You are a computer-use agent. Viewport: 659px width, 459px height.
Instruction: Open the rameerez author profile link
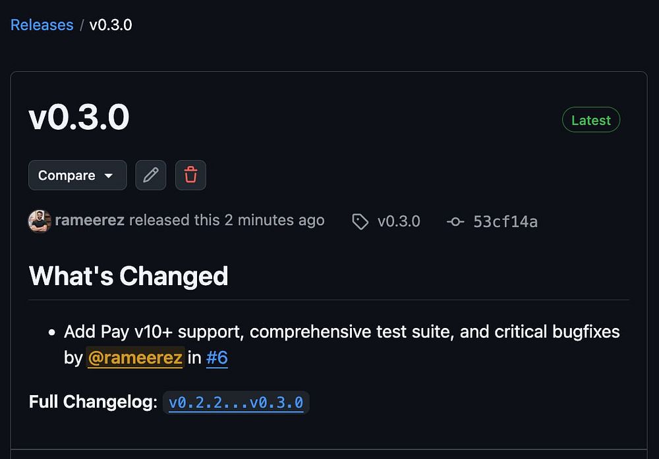pyautogui.click(x=90, y=221)
